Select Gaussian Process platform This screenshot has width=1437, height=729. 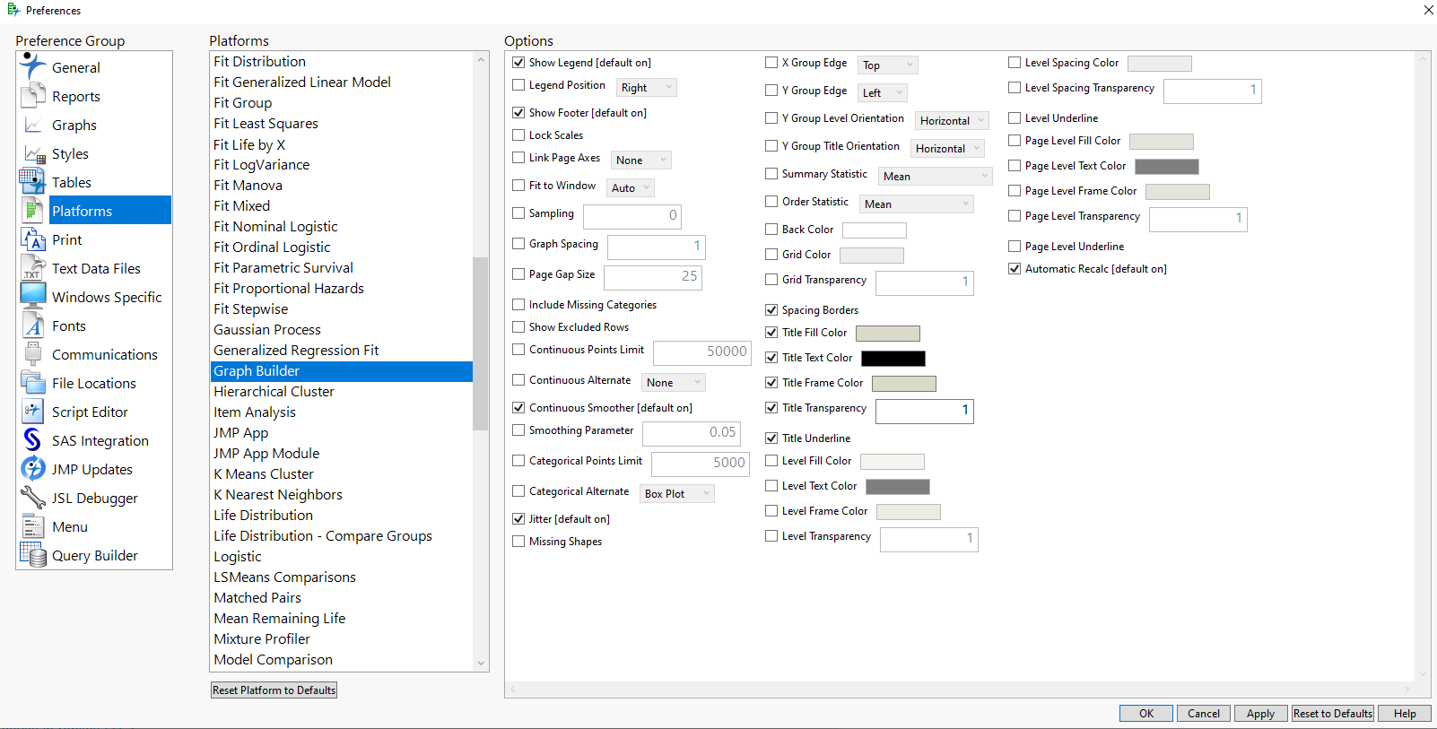click(341, 330)
